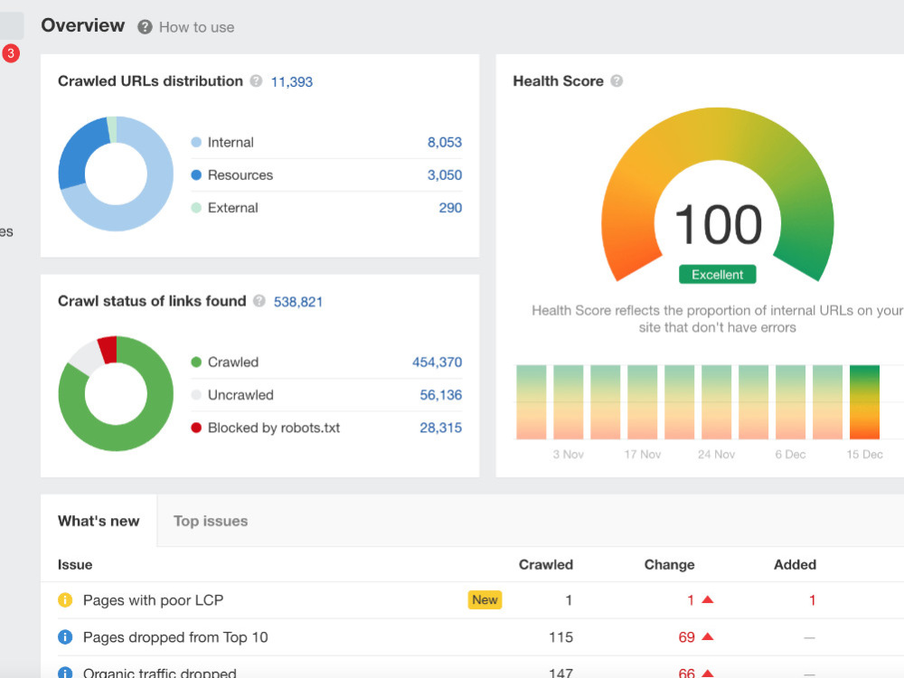Image resolution: width=904 pixels, height=678 pixels.
Task: Open Internal URLs count 8,053
Action: tap(445, 143)
